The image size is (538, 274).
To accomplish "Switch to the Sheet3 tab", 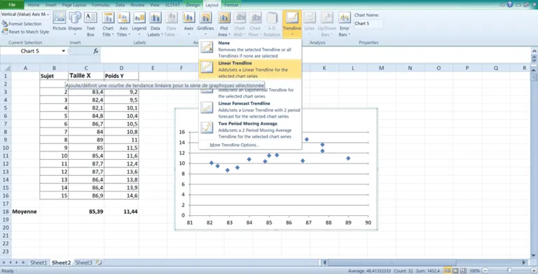I will pos(84,263).
